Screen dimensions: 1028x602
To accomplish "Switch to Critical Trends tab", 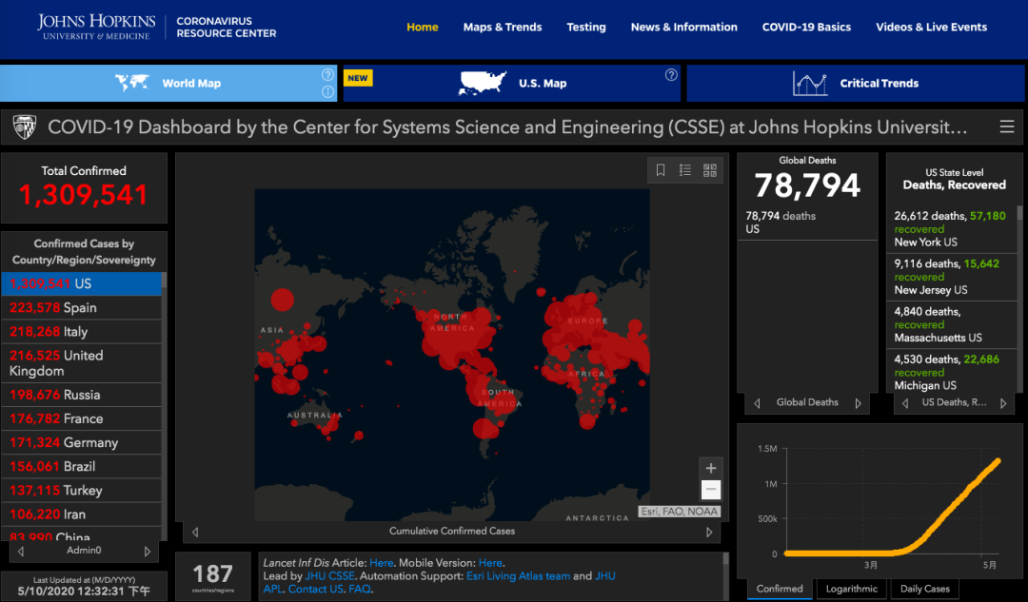I will tap(856, 83).
